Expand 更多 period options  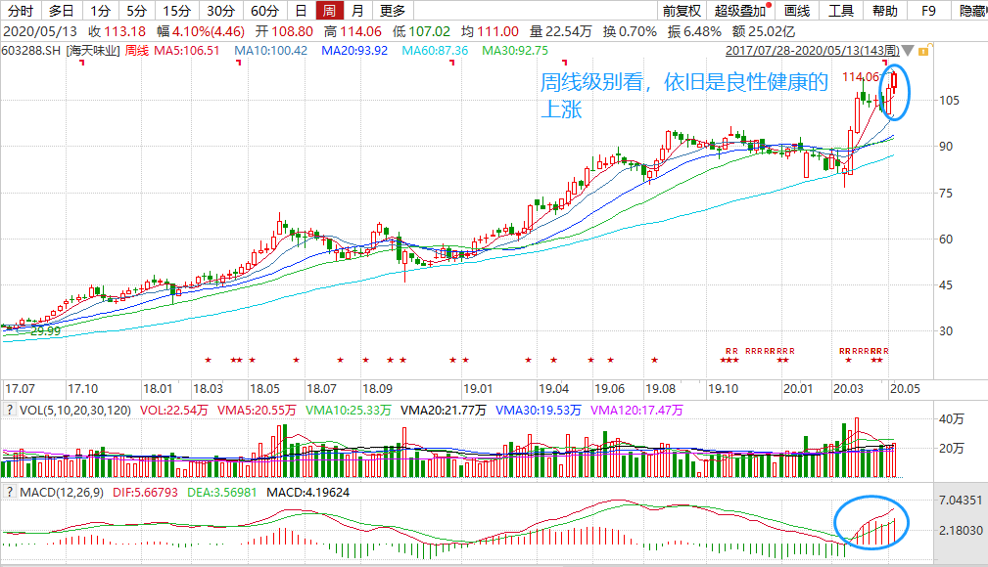[393, 12]
